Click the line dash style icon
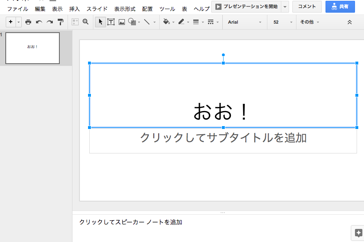Image resolution: width=364 pixels, height=242 pixels. tap(210, 22)
